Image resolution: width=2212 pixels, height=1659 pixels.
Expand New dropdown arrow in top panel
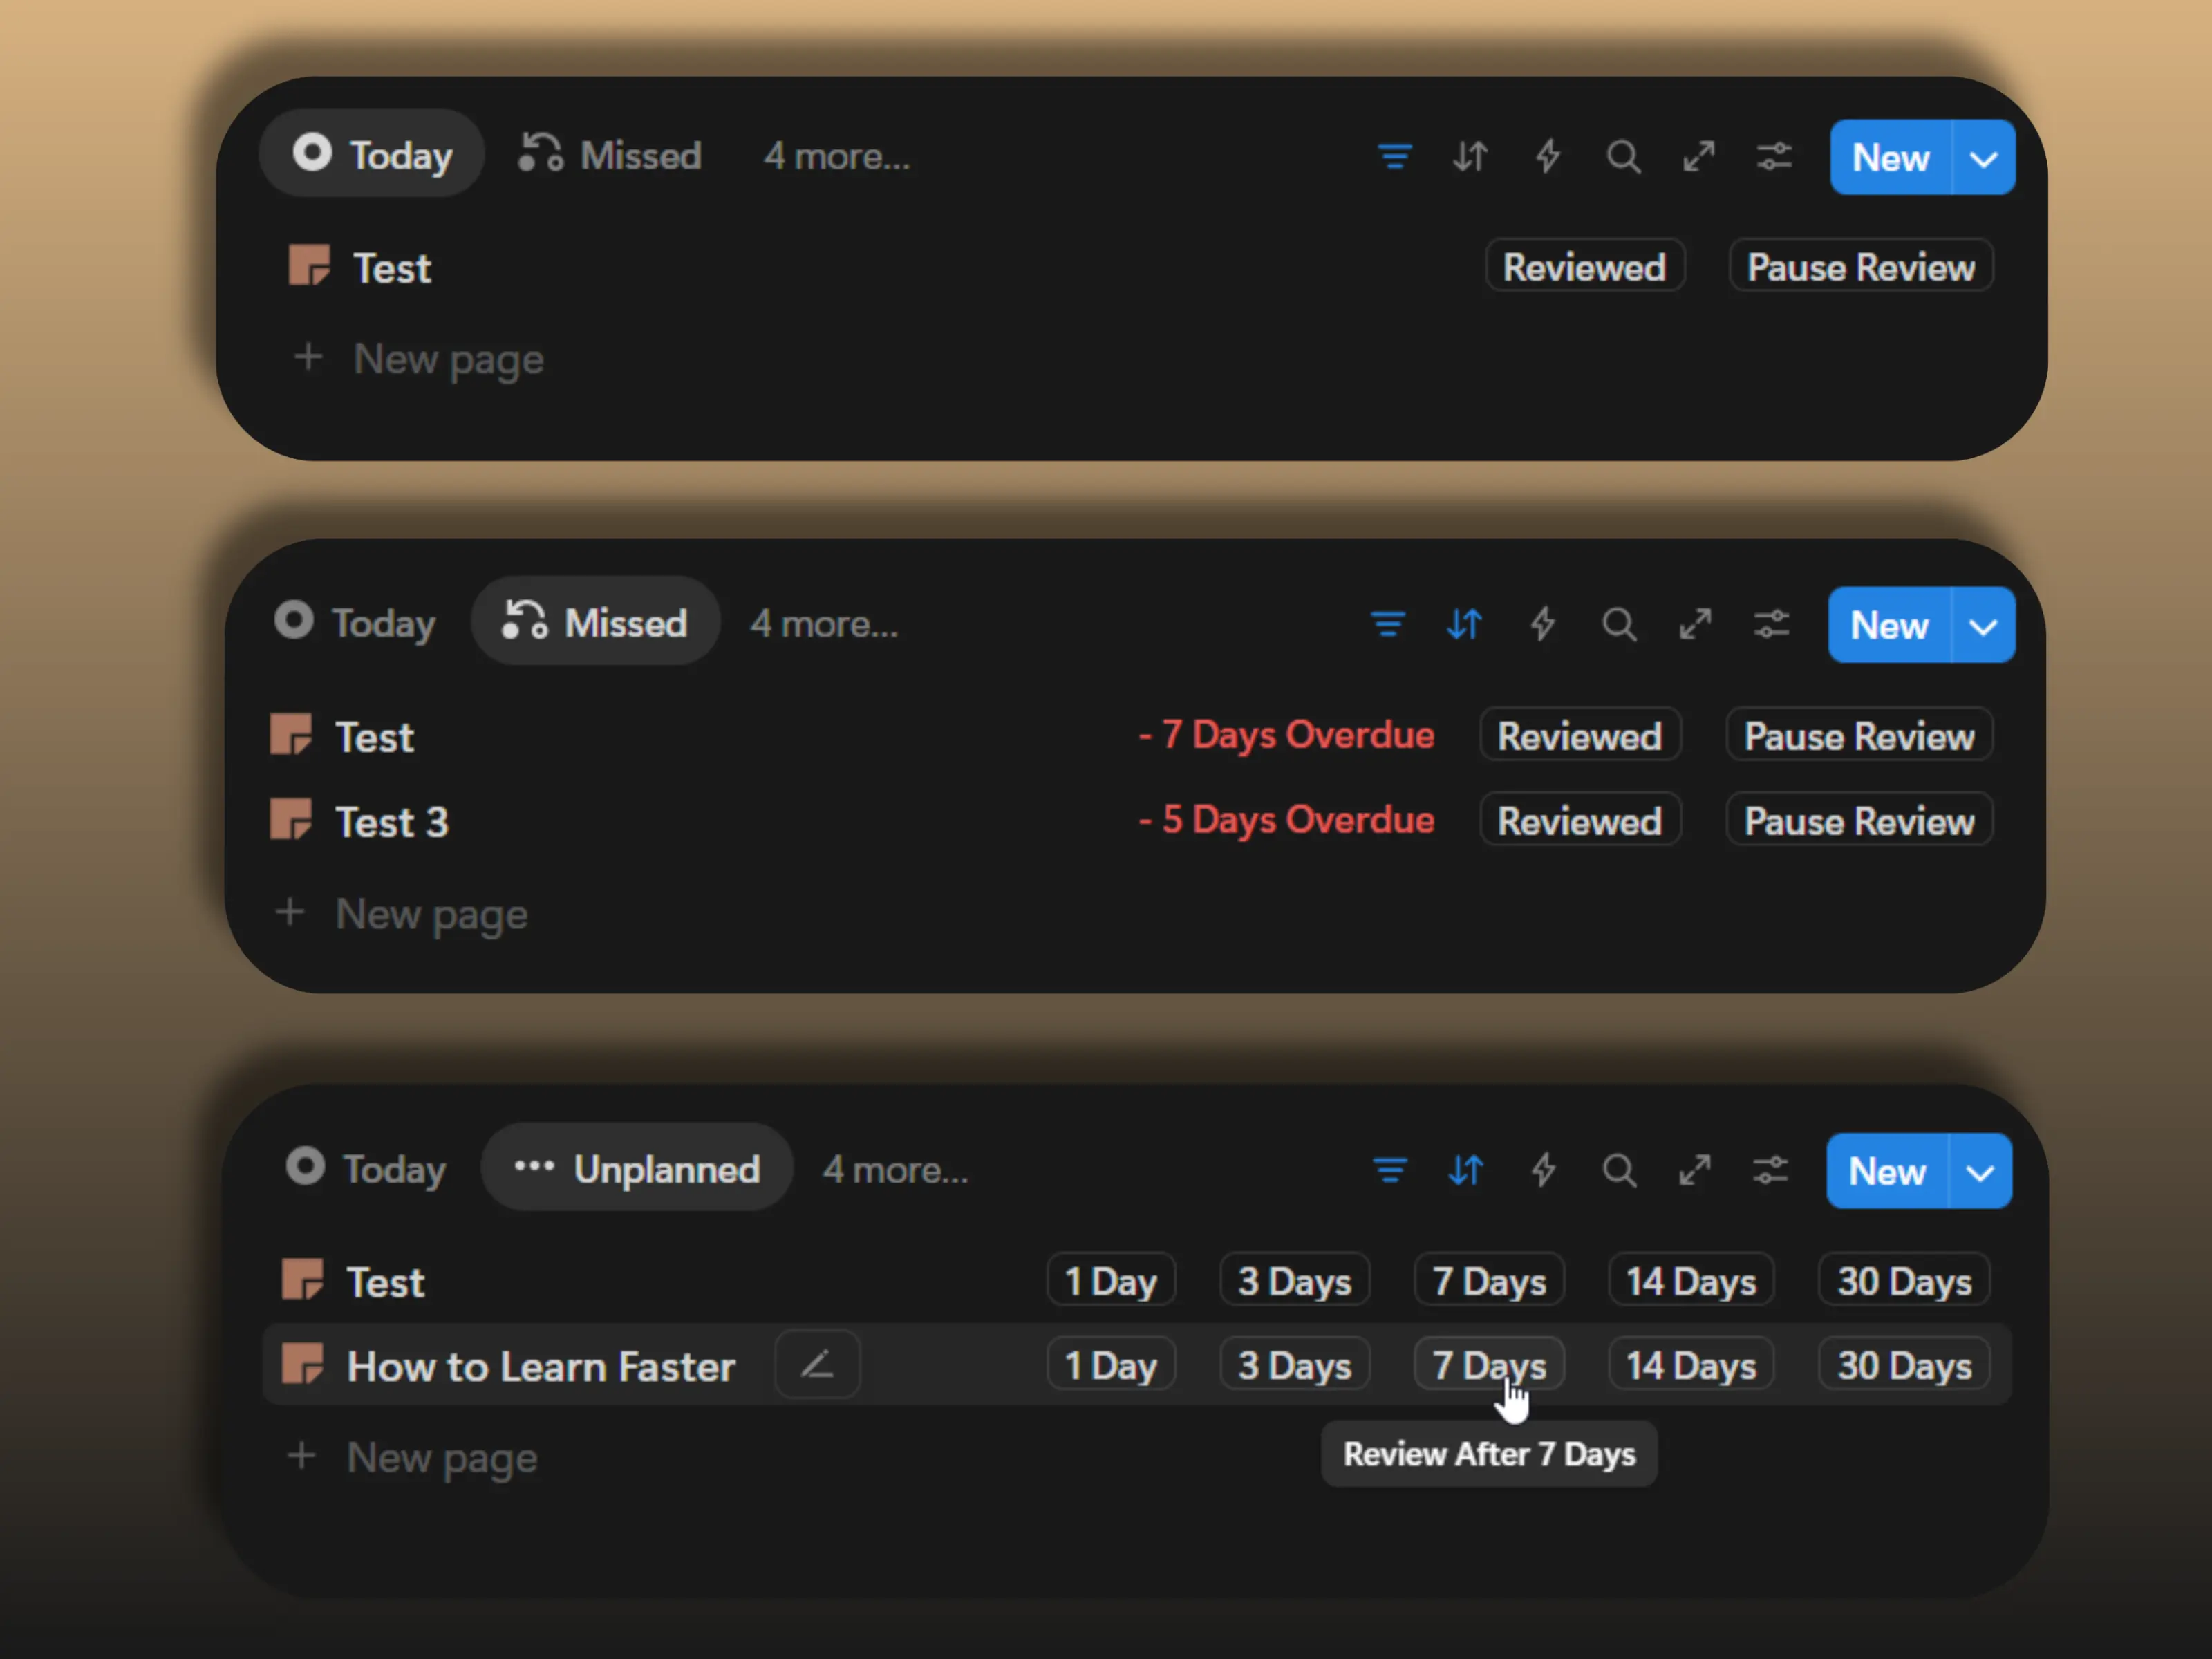click(x=1983, y=158)
